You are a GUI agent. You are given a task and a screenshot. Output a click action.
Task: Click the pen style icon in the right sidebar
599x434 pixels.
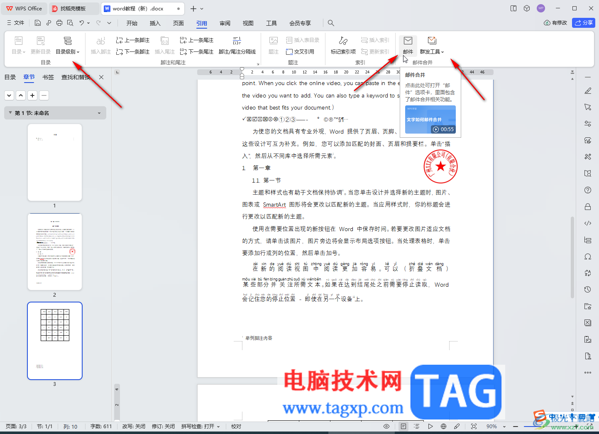click(588, 90)
